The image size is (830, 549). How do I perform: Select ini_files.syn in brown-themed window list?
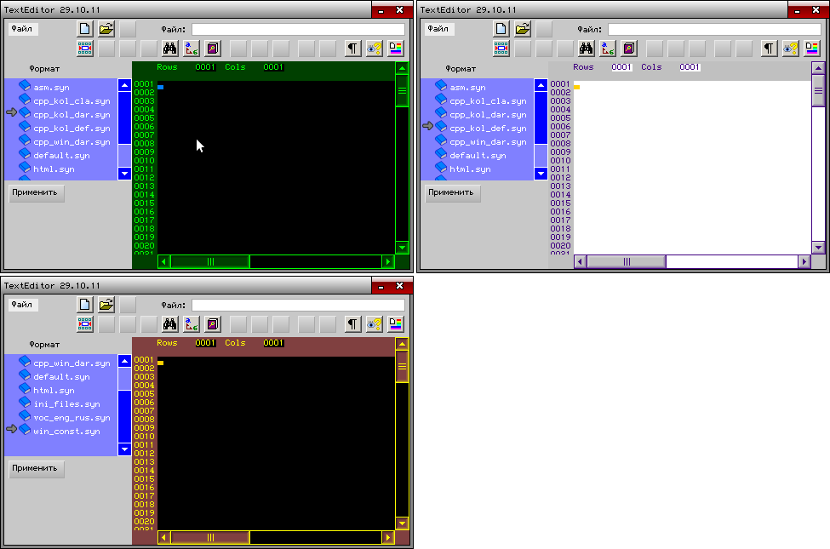(x=66, y=404)
